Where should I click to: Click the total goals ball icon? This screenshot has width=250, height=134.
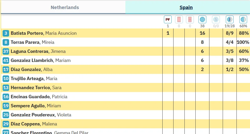click(x=202, y=19)
